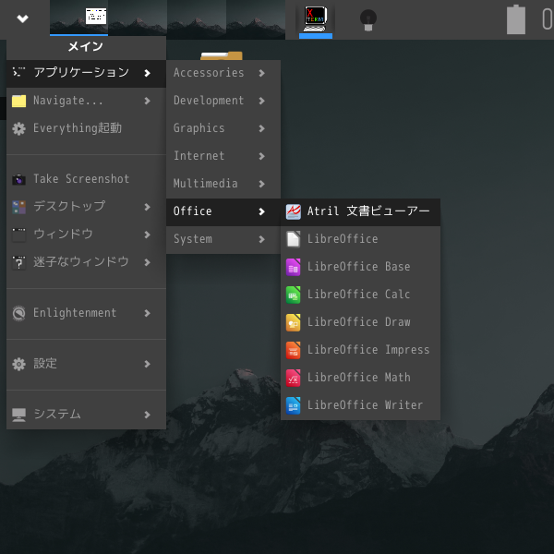Viewport: 554px width, 554px height.
Task: Open the デスクトップ menu entry
Action: click(86, 207)
